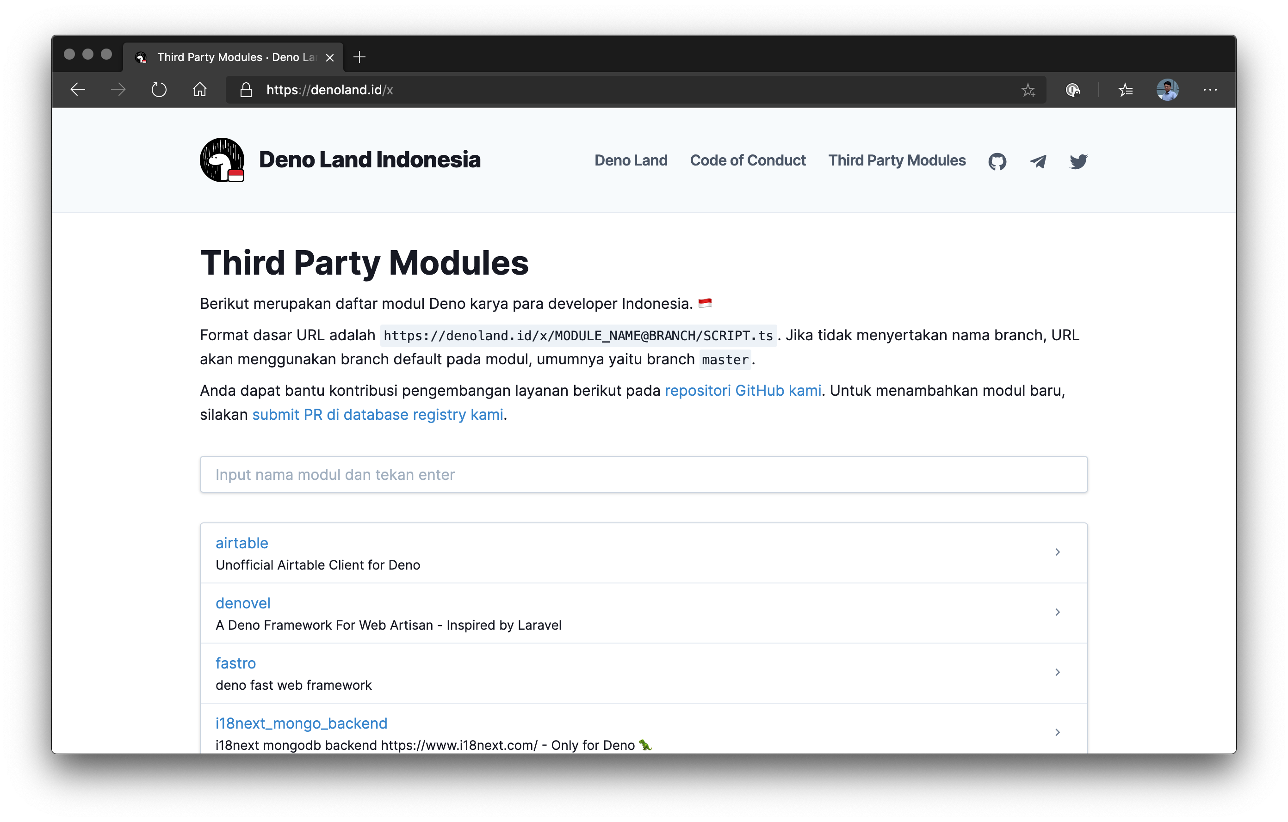Open the browser home page icon

[199, 90]
